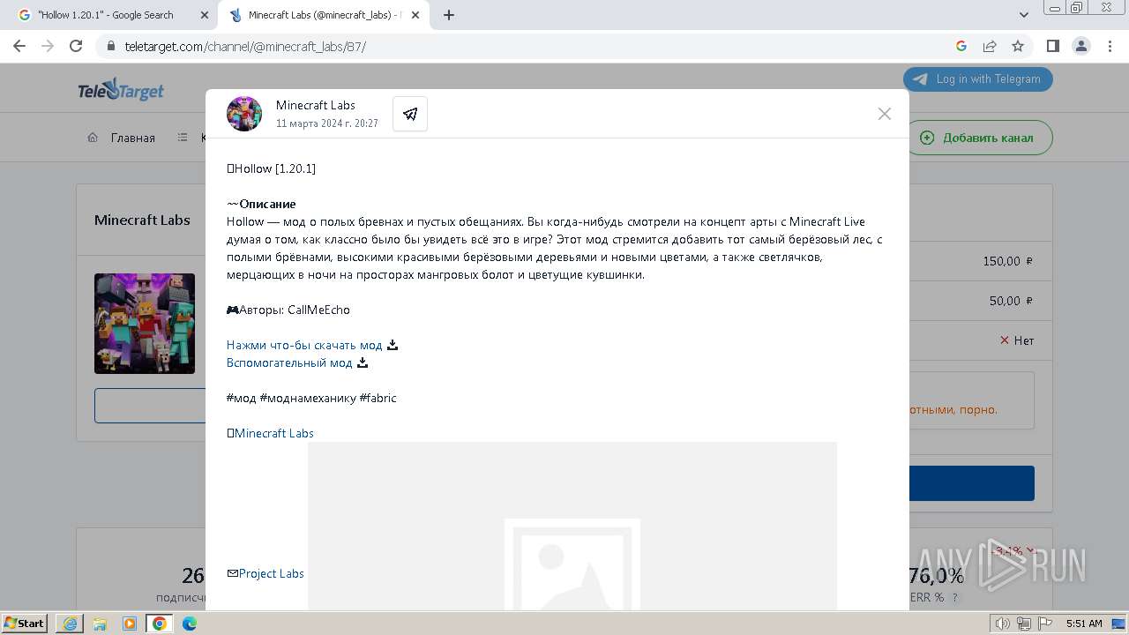Open Chrome three-dot menu
The image size is (1129, 635).
tap(1109, 46)
